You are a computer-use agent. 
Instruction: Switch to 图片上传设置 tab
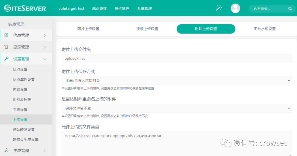[88, 29]
